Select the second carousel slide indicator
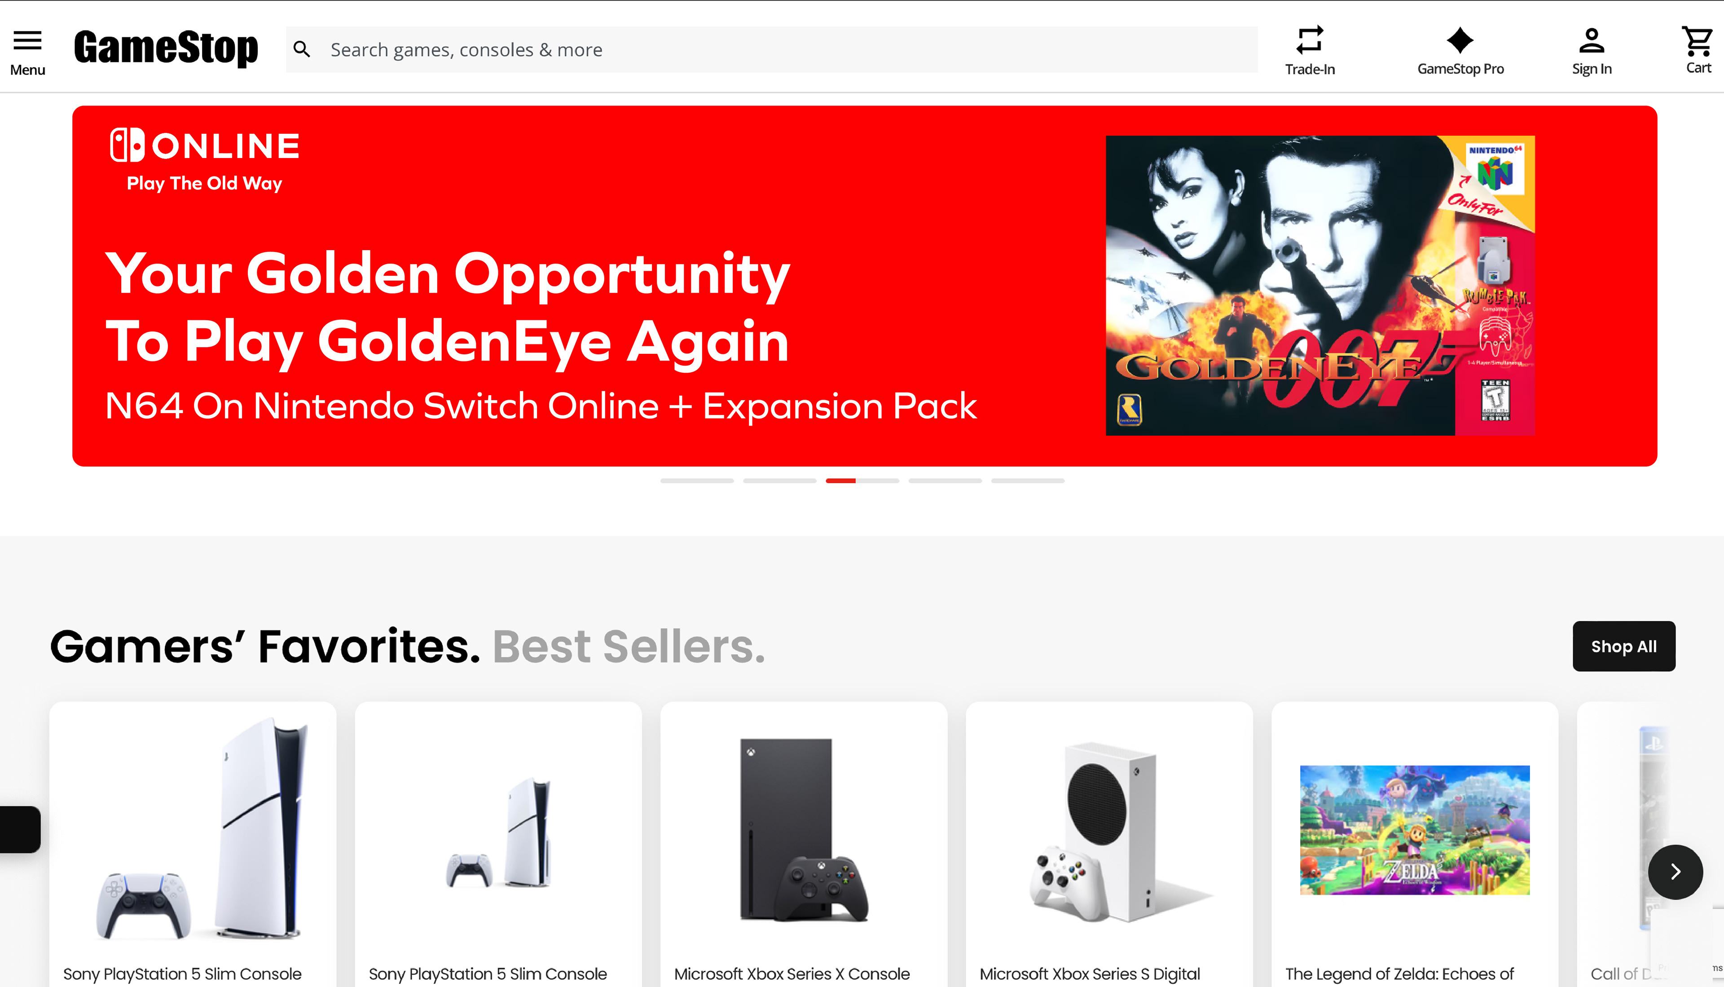This screenshot has height=987, width=1724. (x=779, y=480)
